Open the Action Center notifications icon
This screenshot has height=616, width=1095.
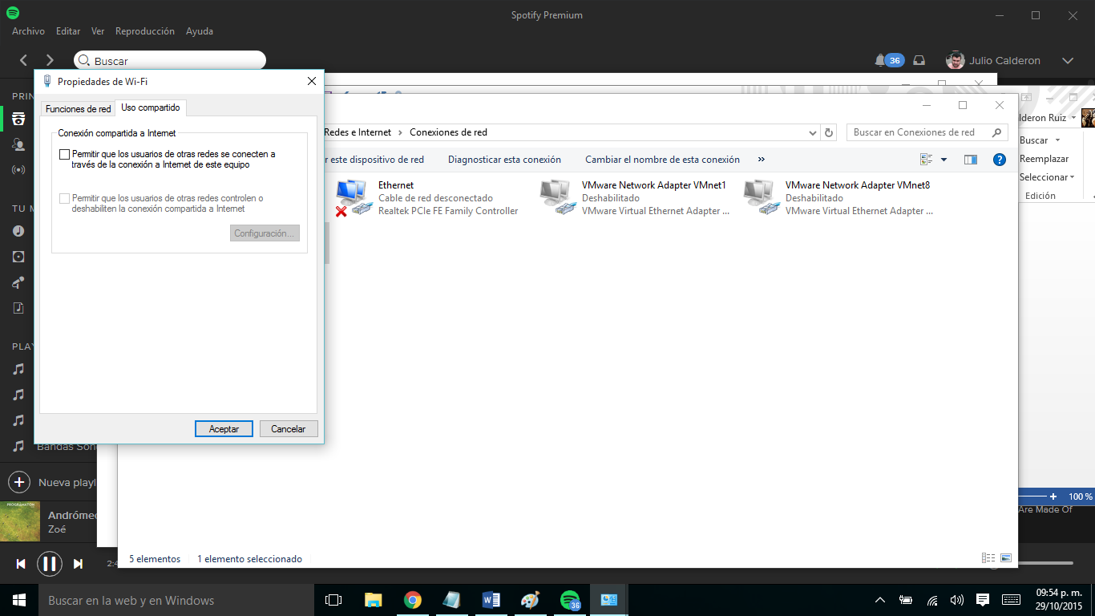tap(983, 600)
